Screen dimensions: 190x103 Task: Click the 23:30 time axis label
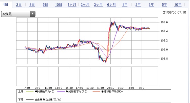pos(111,88)
